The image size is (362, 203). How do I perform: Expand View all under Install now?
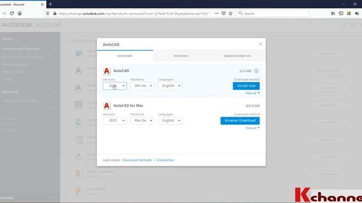pos(252,93)
